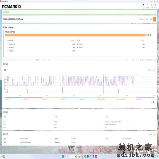Click the green validation banner near the top
Image resolution: width=159 pixels, height=159 pixels.
[79, 12]
